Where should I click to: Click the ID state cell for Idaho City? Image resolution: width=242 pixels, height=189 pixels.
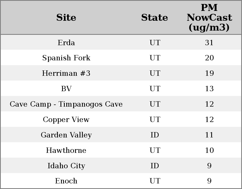155,166
